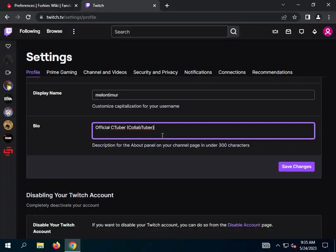This screenshot has height=252, width=336.
Task: Open the green-haired avatar channel in sidebar
Action: [x=8, y=86]
